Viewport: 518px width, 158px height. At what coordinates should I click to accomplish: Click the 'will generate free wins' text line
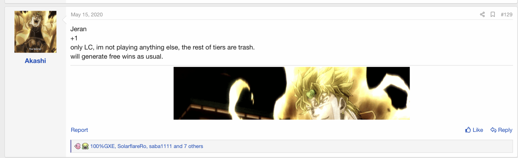coord(117,56)
